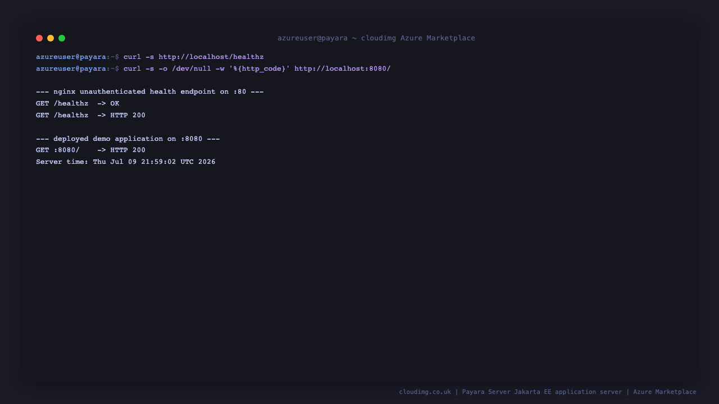Click the red close window dot
The height and width of the screenshot is (404, 719).
pyautogui.click(x=39, y=38)
